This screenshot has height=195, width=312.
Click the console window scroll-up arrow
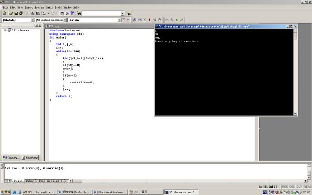point(295,31)
